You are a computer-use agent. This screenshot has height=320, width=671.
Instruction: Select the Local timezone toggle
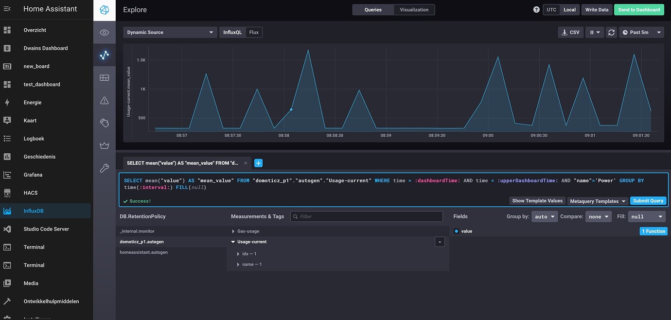(569, 9)
